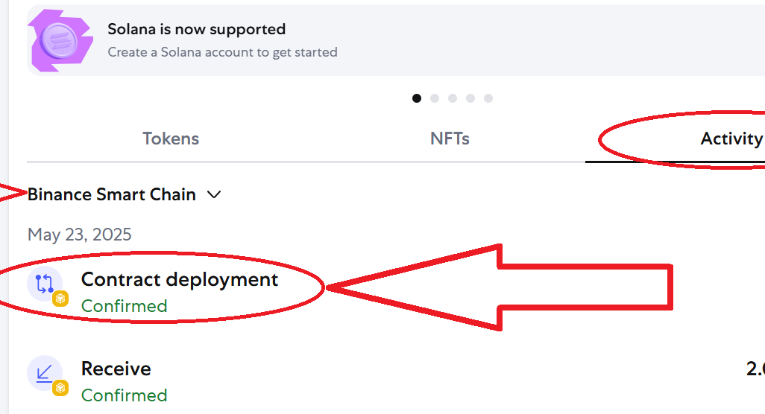
Task: Click the BNB badge on Contract deployment
Action: click(x=60, y=298)
